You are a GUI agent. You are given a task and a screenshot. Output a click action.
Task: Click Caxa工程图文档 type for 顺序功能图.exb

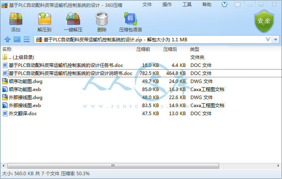(x=207, y=89)
